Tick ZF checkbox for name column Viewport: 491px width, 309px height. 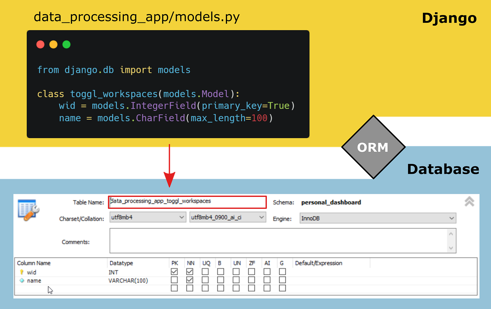pos(251,280)
